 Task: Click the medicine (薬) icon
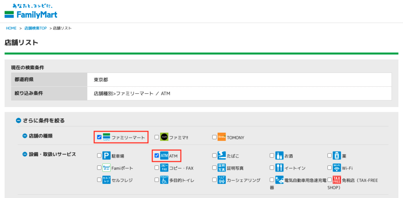coord(337,156)
